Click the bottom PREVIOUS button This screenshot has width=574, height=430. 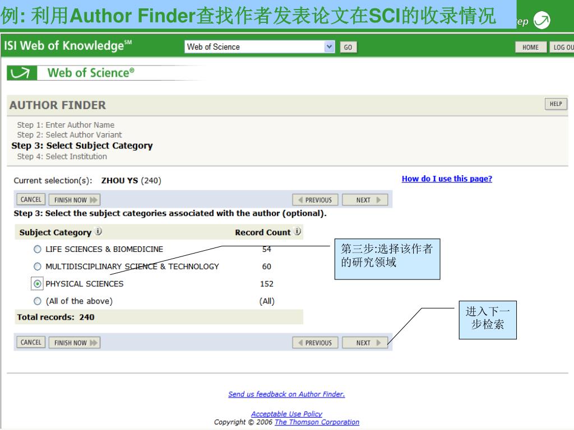[x=315, y=343]
